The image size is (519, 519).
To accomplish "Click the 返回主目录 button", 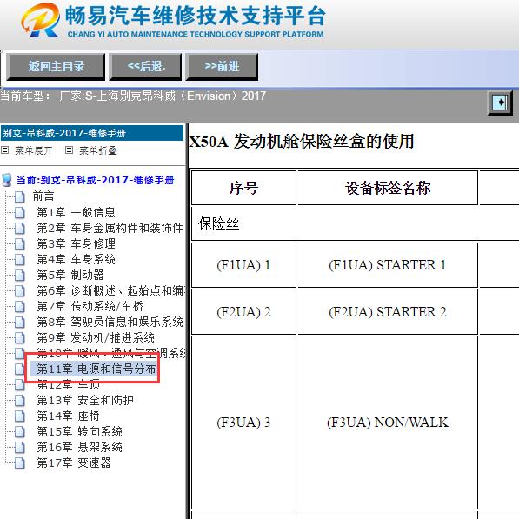I will pos(56,67).
